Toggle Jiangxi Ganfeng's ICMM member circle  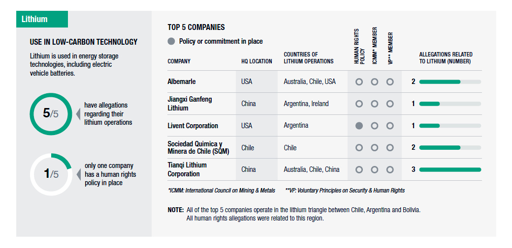point(375,104)
